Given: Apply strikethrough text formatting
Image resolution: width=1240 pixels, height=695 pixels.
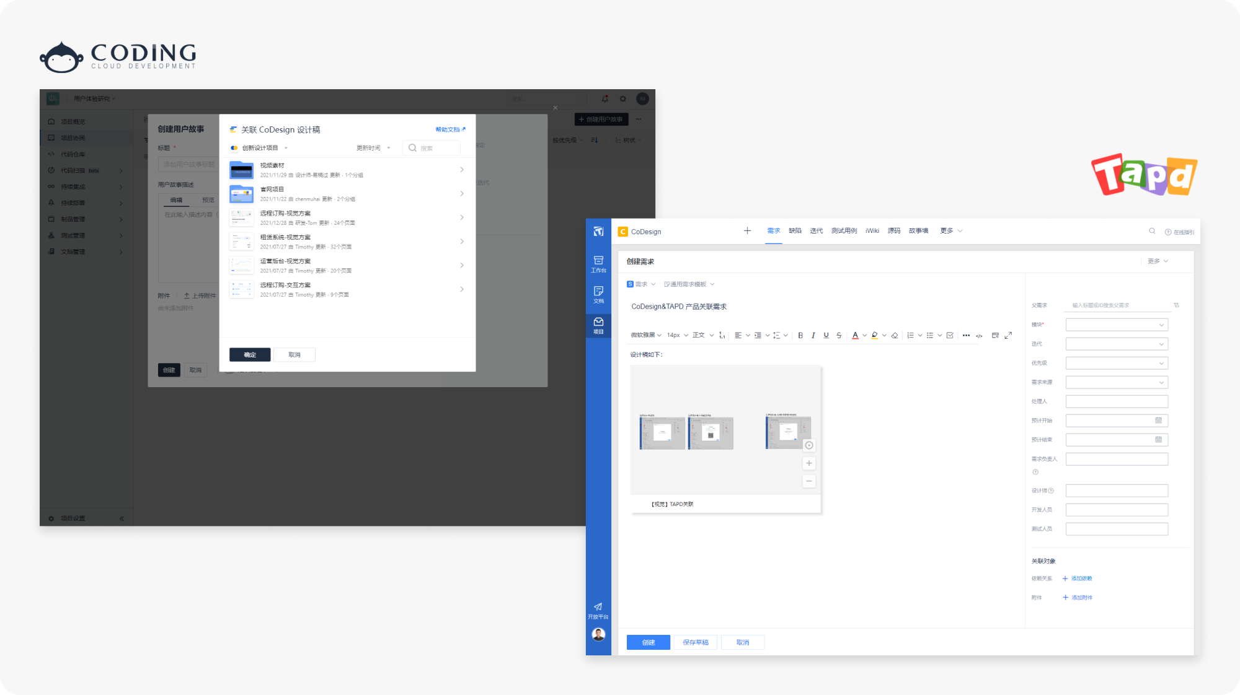Looking at the screenshot, I should coord(839,335).
